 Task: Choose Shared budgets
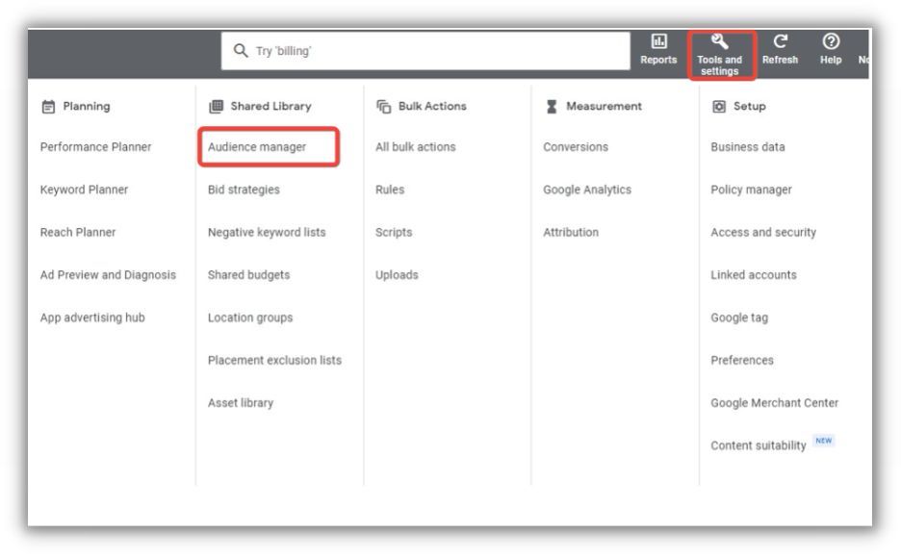[x=248, y=275]
